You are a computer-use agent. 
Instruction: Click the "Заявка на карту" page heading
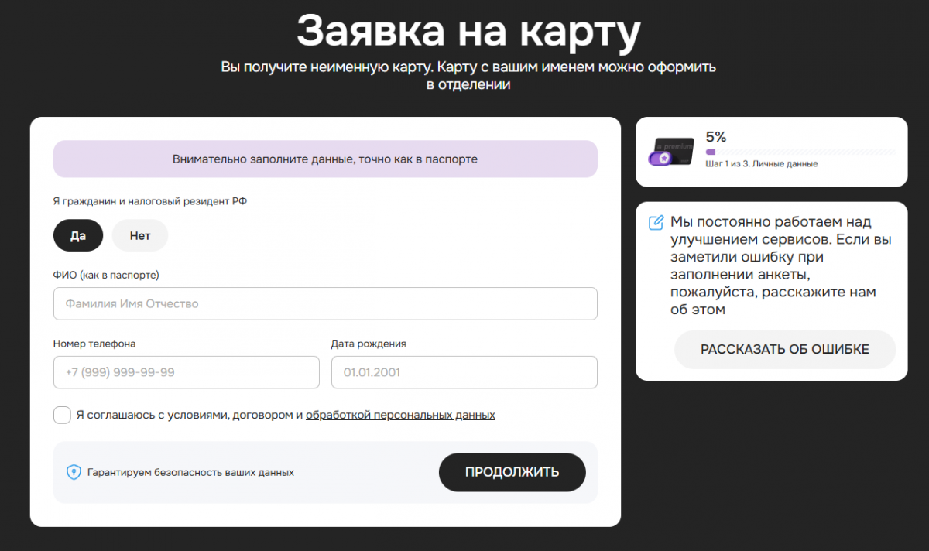click(468, 33)
